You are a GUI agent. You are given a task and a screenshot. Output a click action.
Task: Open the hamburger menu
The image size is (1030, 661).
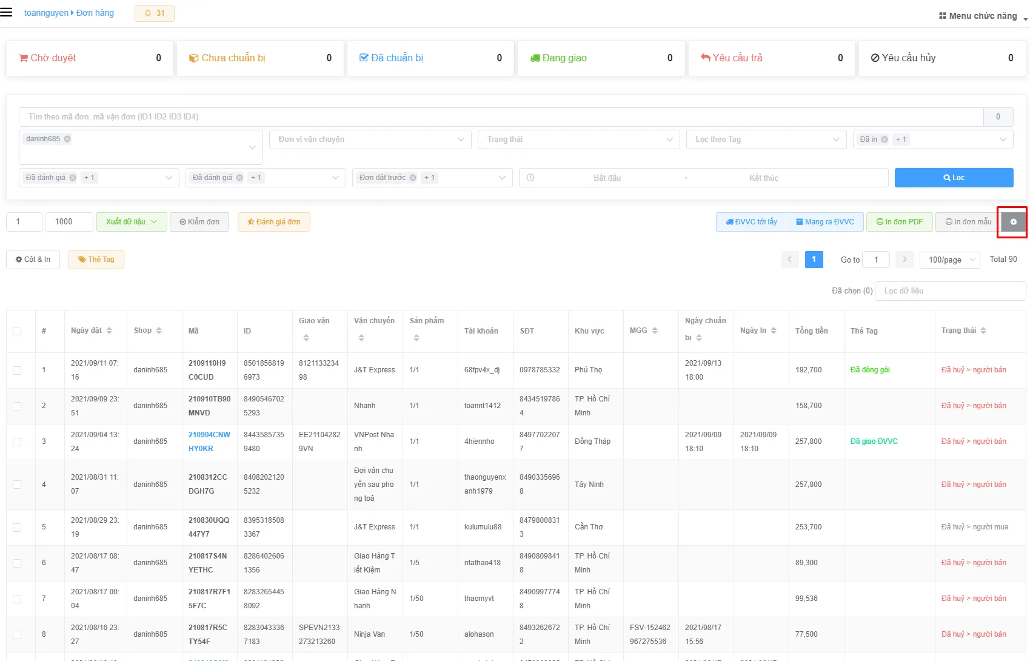pos(6,12)
